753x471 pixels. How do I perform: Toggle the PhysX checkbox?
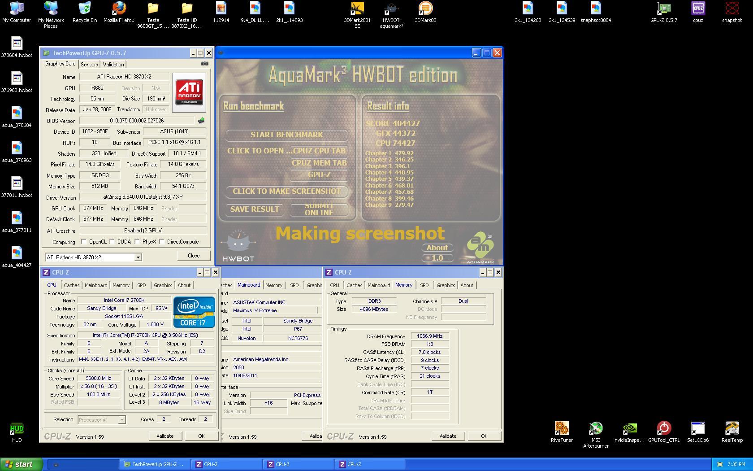point(137,242)
